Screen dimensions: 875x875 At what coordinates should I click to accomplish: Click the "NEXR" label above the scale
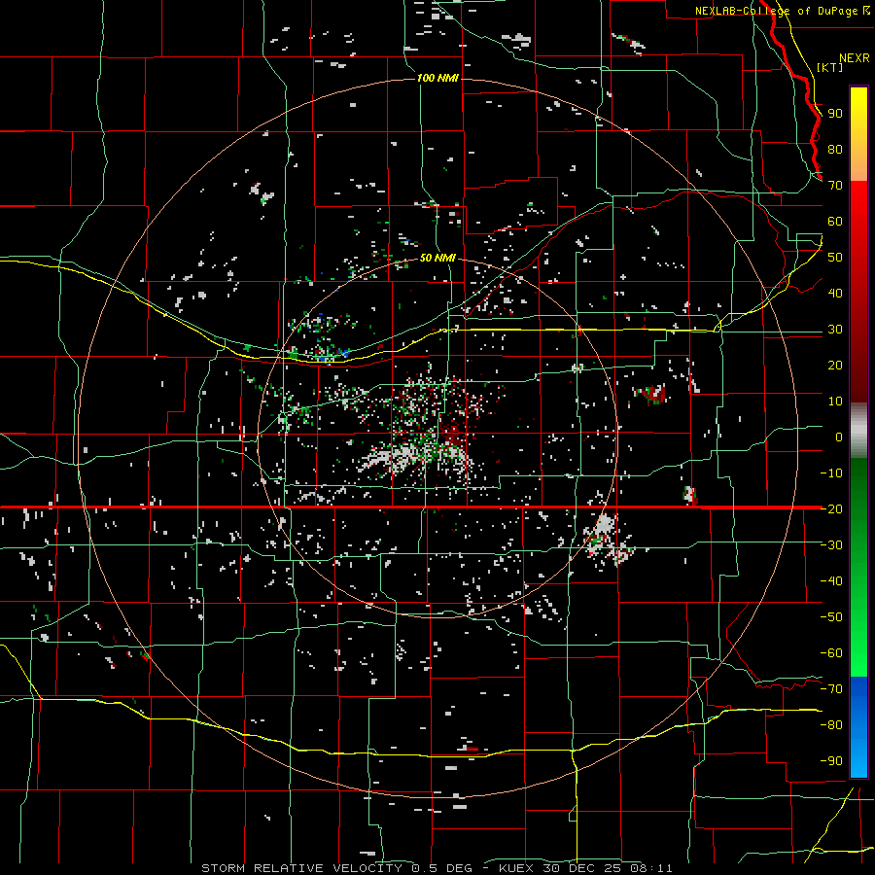pos(855,58)
